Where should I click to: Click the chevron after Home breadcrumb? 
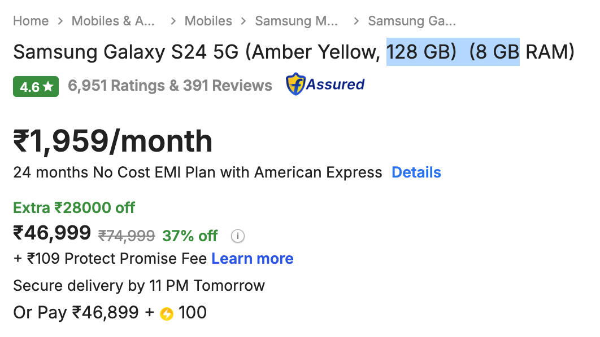coord(60,21)
